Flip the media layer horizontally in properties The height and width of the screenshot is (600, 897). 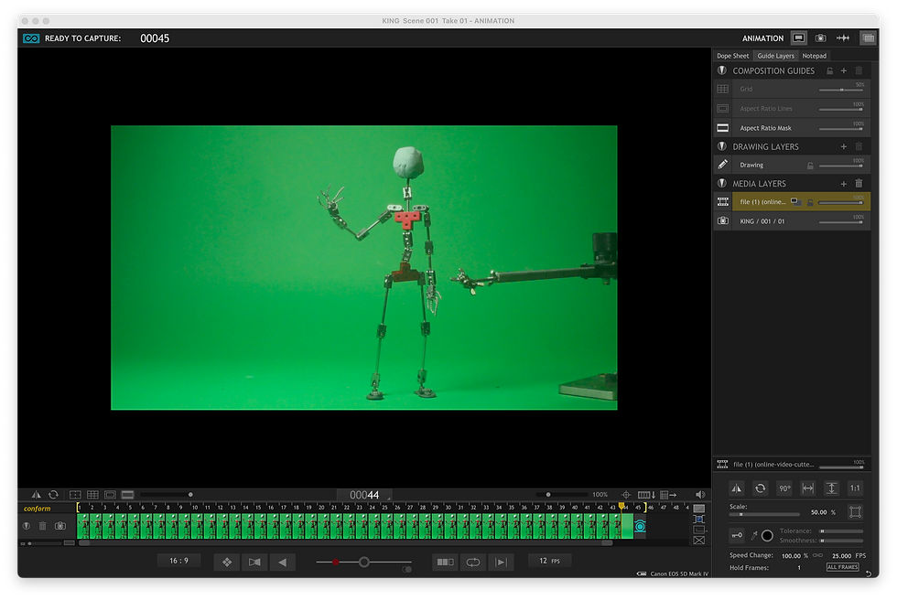tap(737, 488)
